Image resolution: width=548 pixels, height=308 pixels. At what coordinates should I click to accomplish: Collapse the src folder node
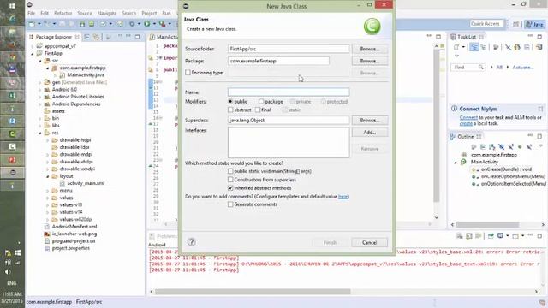pos(40,61)
